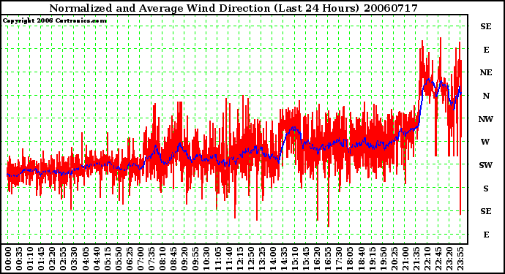Image resolution: width=505 pixels, height=274 pixels.
Task: Click the 12:50 time axis label
Action: (250, 259)
